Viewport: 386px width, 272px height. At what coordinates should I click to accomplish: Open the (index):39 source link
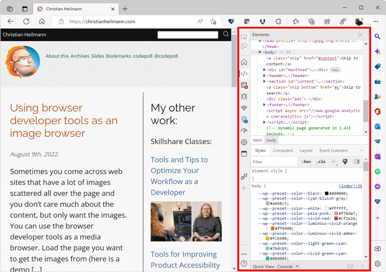350,186
